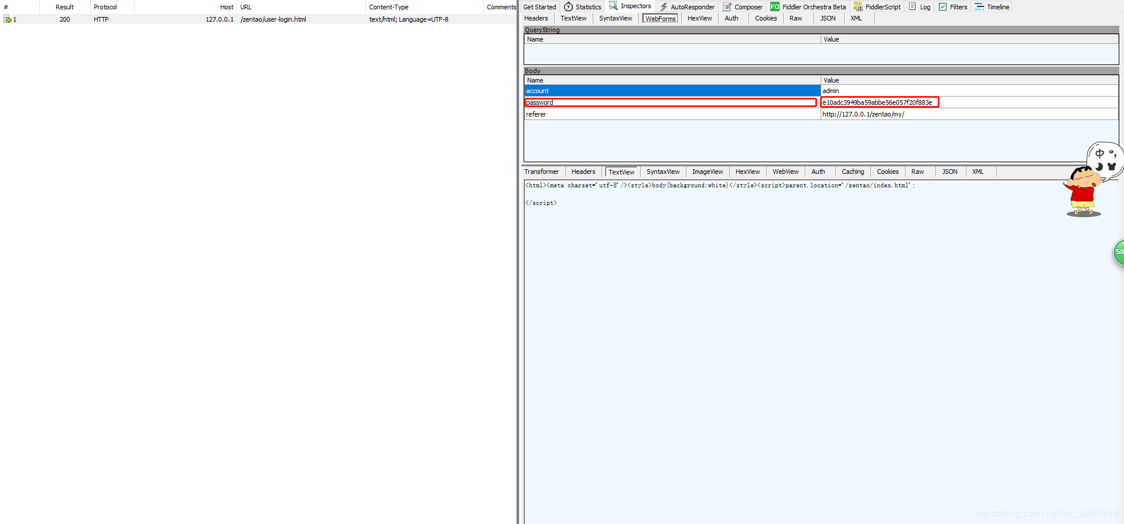
Task: Open the request Cookies tab
Action: pyautogui.click(x=766, y=18)
